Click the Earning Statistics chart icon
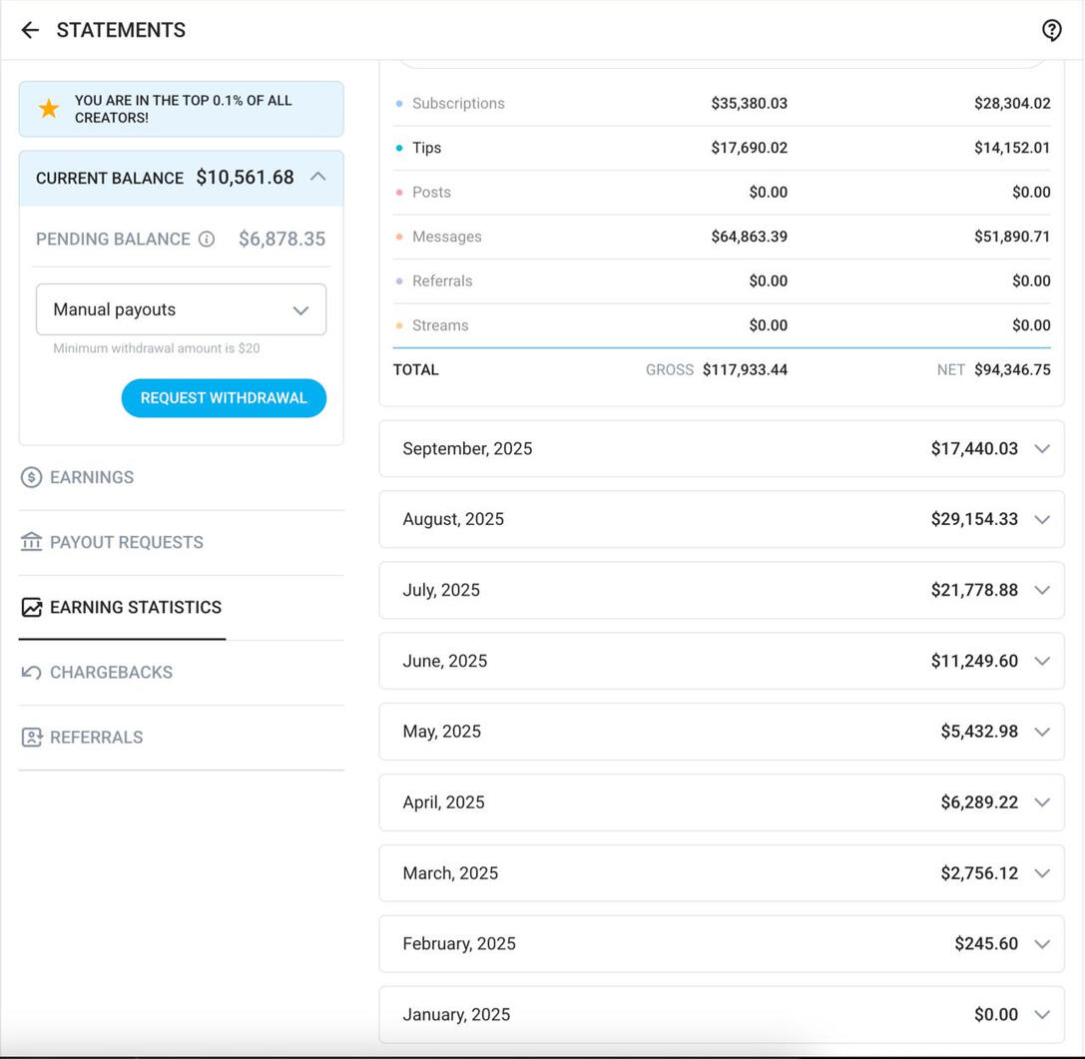1085x1059 pixels. pos(32,607)
